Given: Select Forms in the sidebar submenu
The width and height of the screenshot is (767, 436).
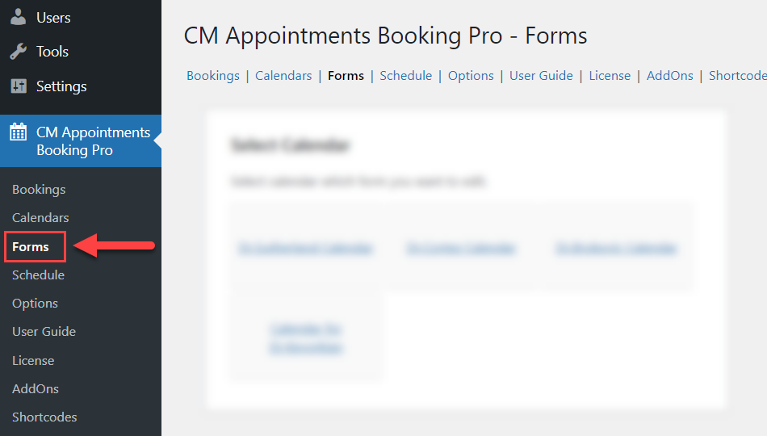Looking at the screenshot, I should 31,247.
